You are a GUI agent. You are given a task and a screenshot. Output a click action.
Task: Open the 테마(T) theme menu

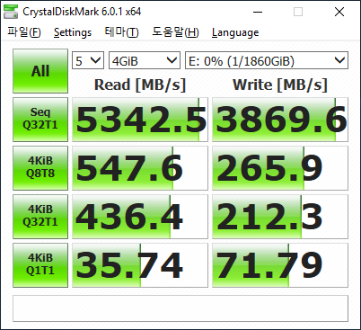click(121, 32)
